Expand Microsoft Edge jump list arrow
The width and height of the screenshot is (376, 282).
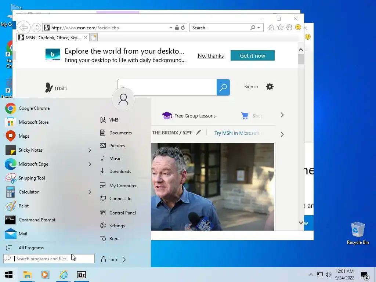(90, 164)
